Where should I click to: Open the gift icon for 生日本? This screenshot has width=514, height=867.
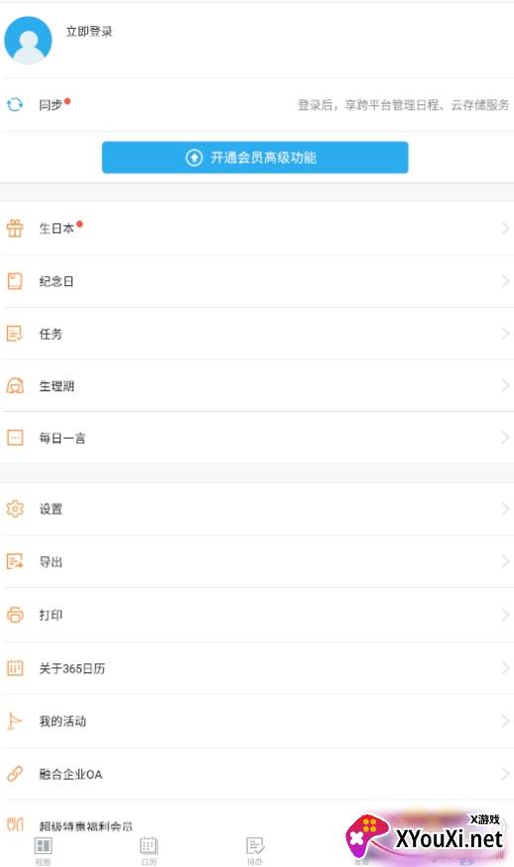coord(15,228)
